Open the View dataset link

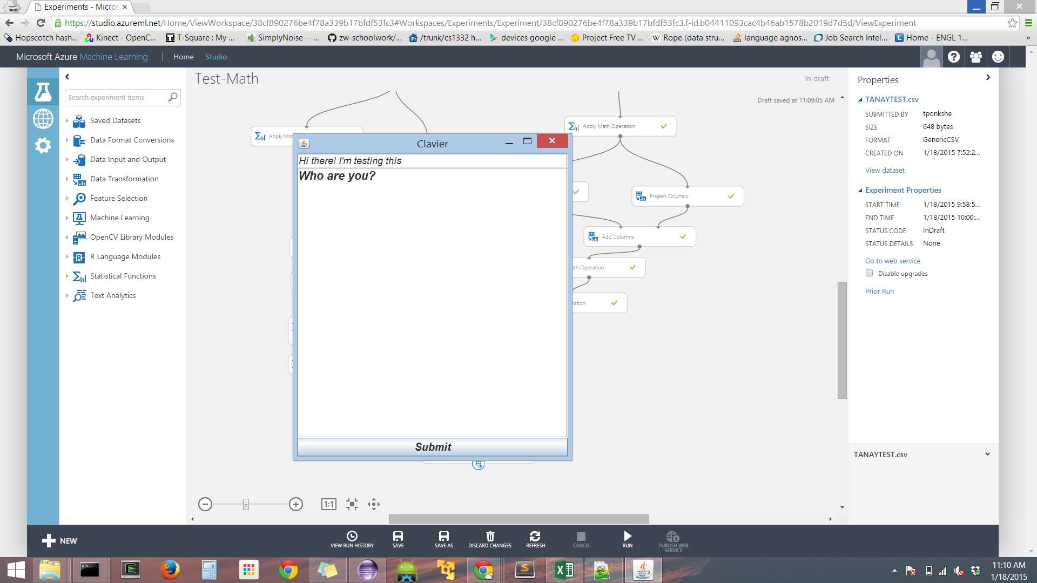pos(885,170)
